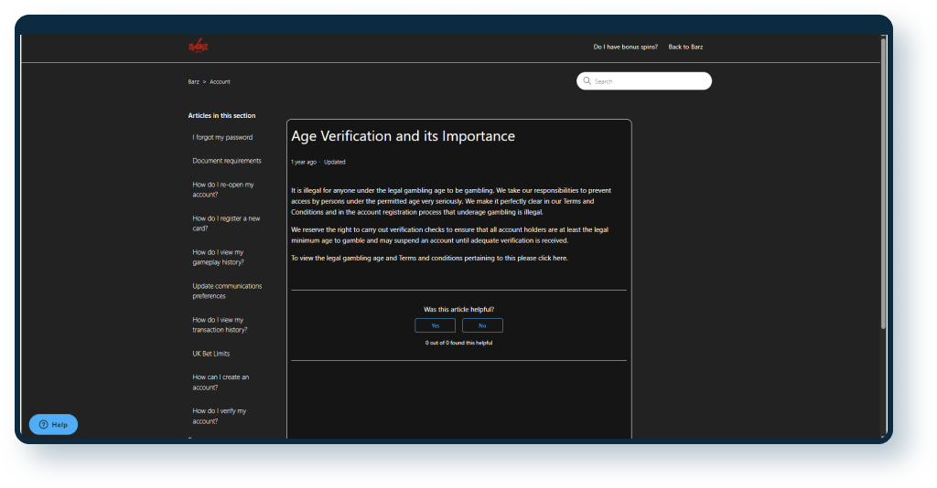Click the magnifying glass search icon
This screenshot has width=937, height=488.
(587, 81)
